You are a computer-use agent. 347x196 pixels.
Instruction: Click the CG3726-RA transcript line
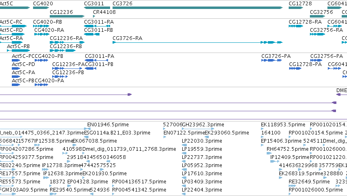click(x=197, y=42)
